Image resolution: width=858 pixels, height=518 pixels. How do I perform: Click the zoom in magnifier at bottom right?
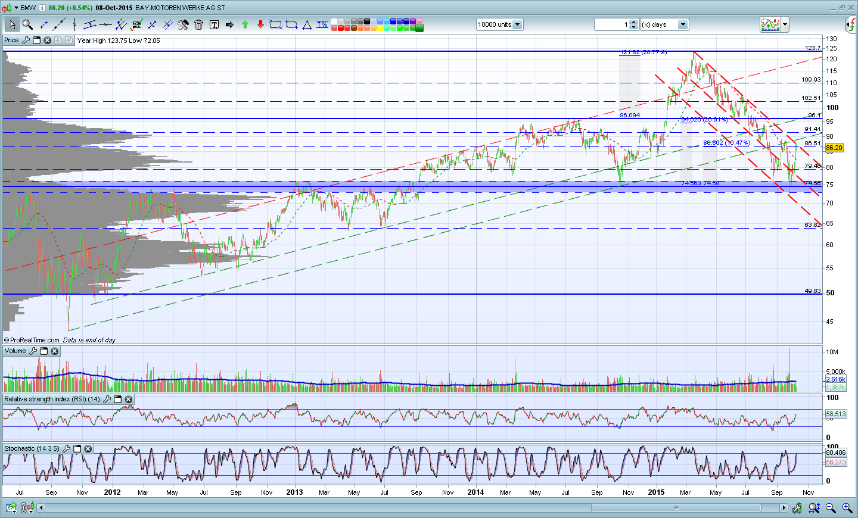[847, 508]
